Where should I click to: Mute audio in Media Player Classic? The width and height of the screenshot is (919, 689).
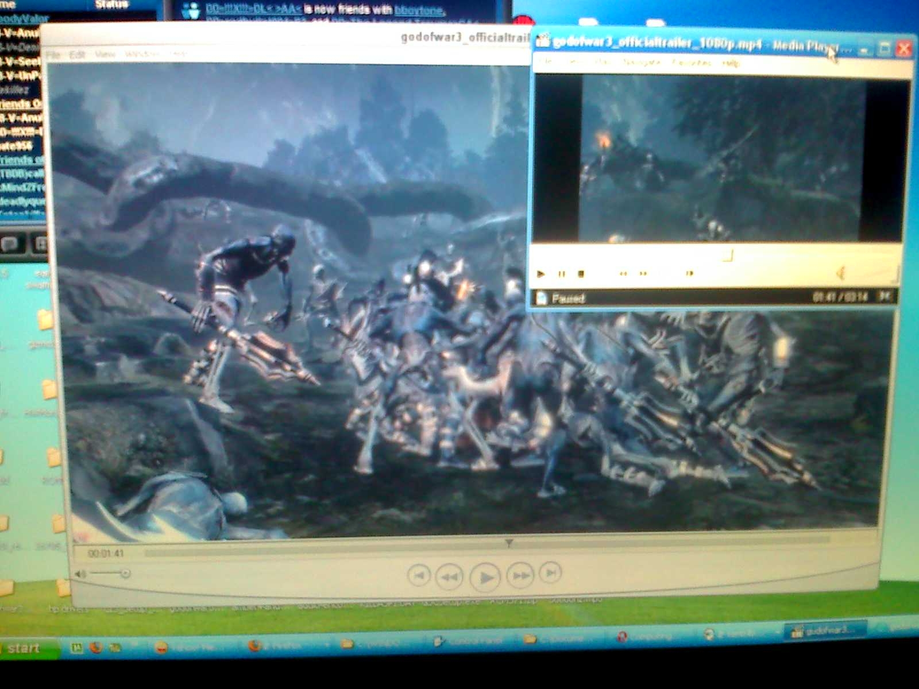click(840, 273)
